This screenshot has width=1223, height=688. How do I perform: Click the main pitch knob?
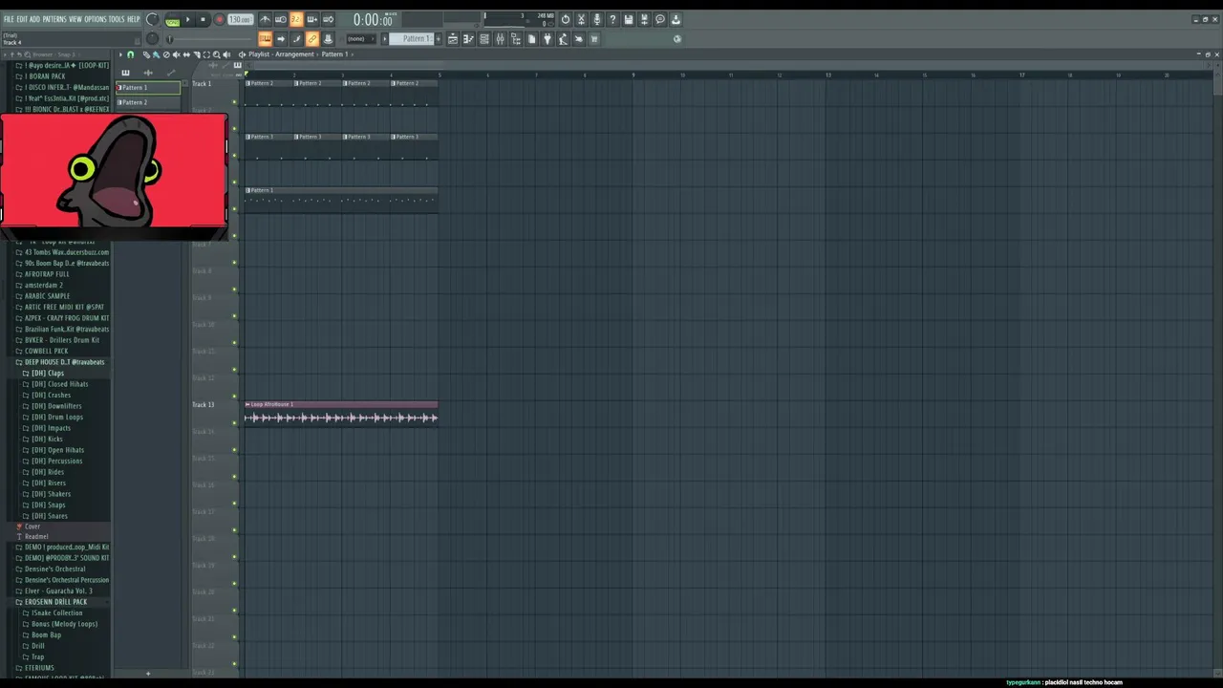pos(152,39)
